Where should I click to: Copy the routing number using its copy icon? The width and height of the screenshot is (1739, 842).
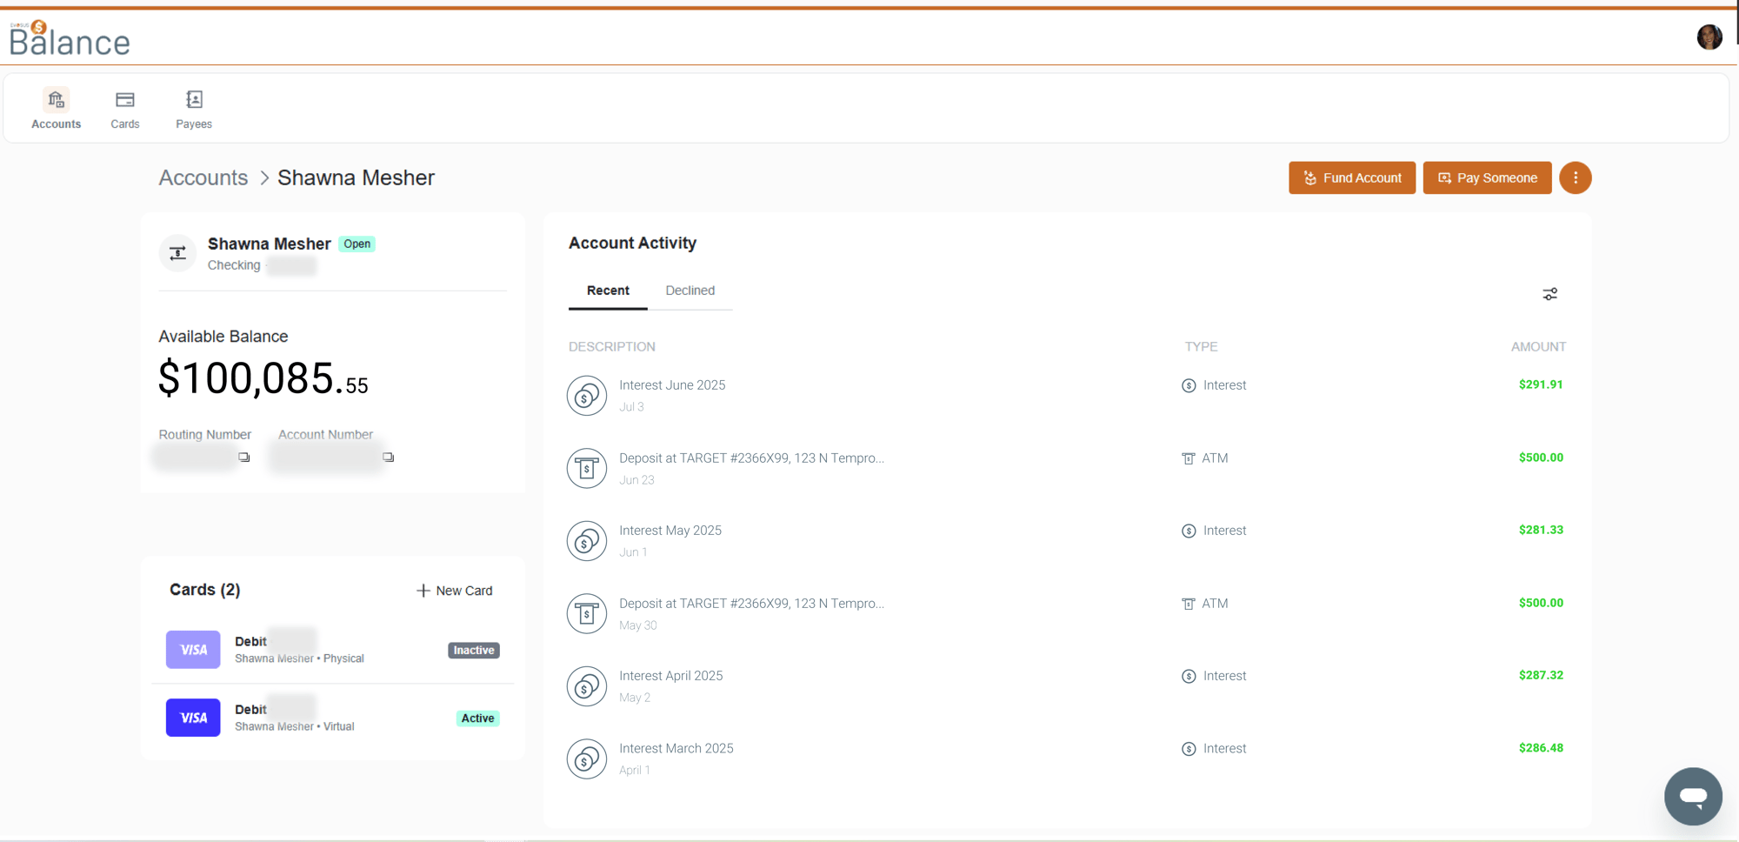[x=244, y=456]
